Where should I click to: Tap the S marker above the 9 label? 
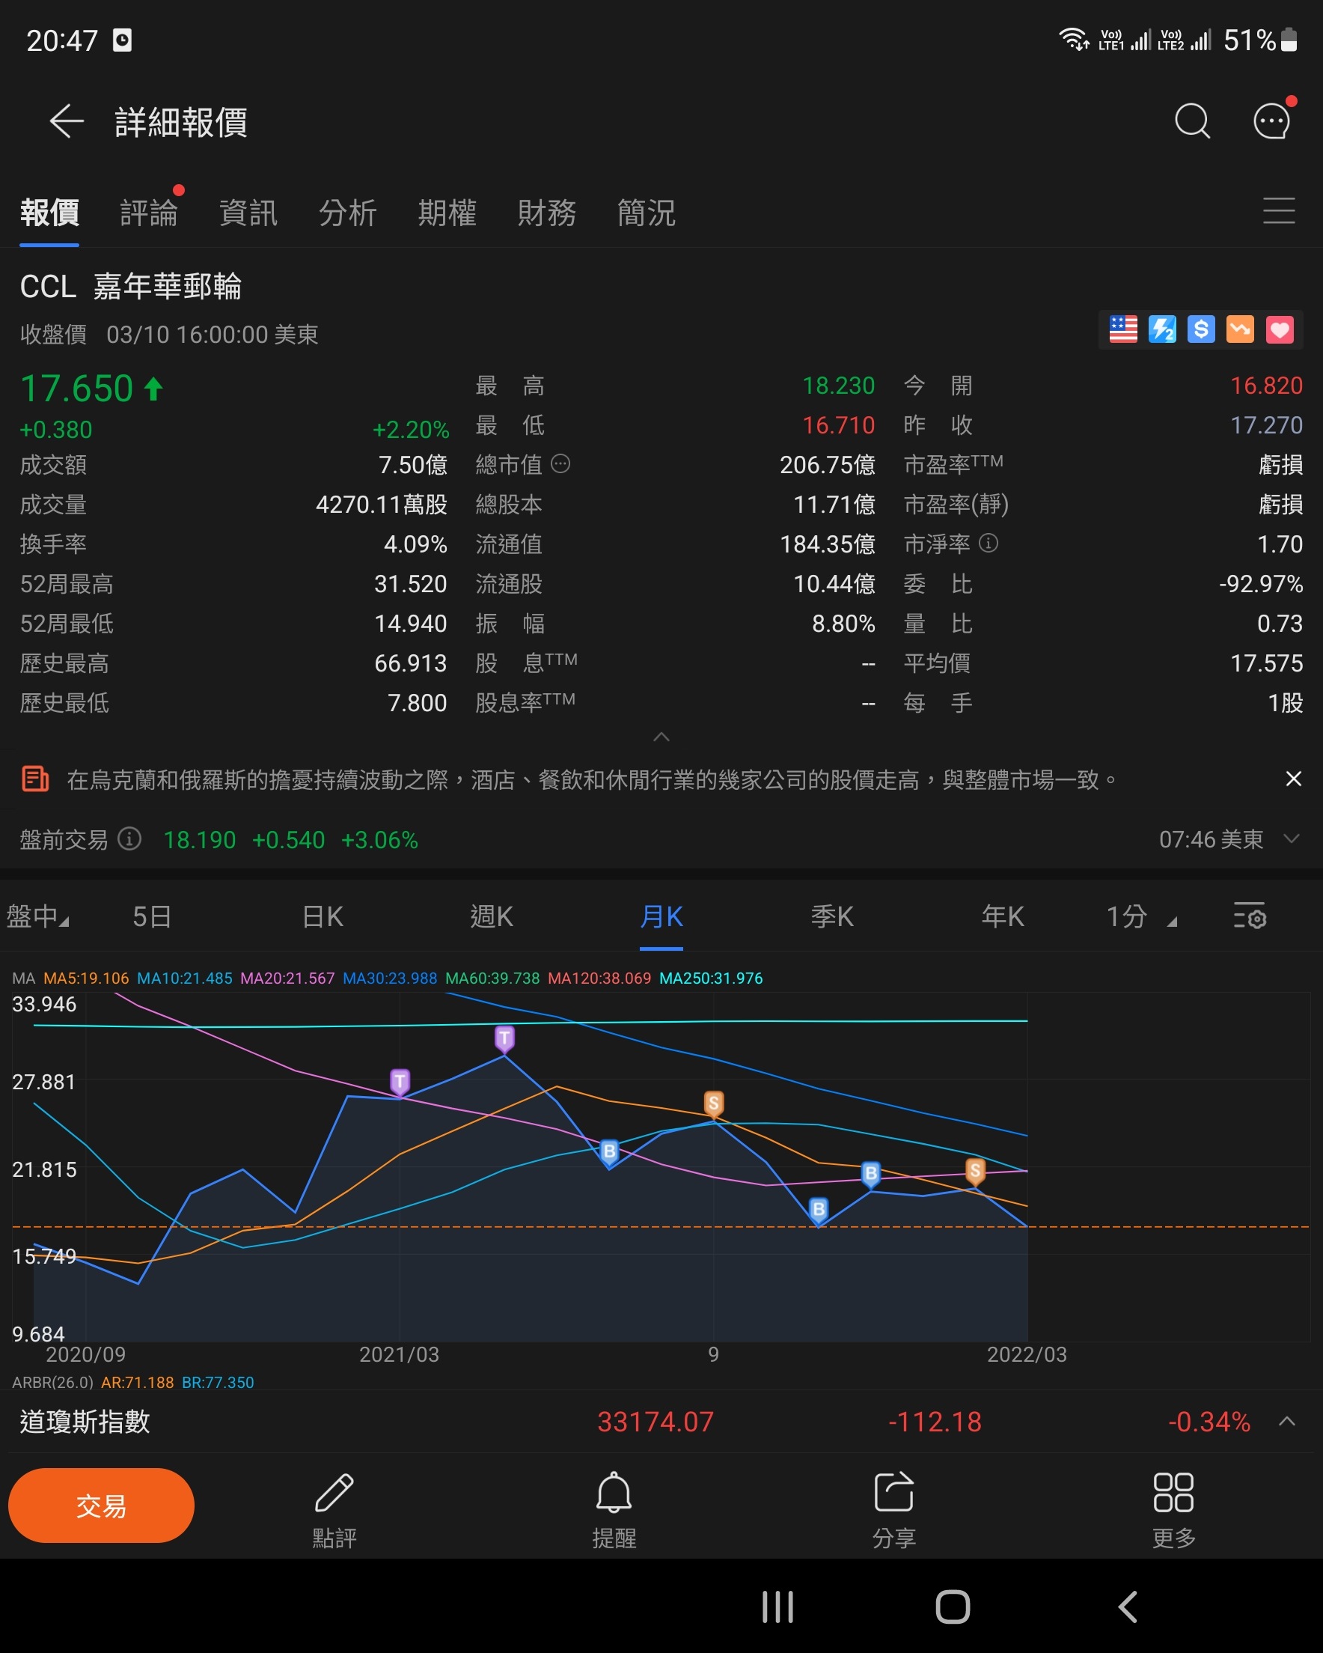coord(714,1104)
